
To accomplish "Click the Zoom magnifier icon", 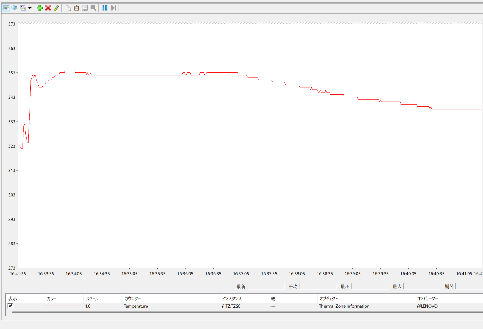I will pyautogui.click(x=93, y=8).
